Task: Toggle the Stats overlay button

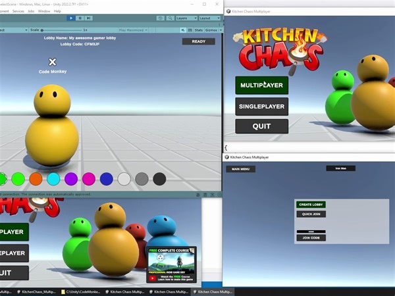Action: [x=199, y=30]
